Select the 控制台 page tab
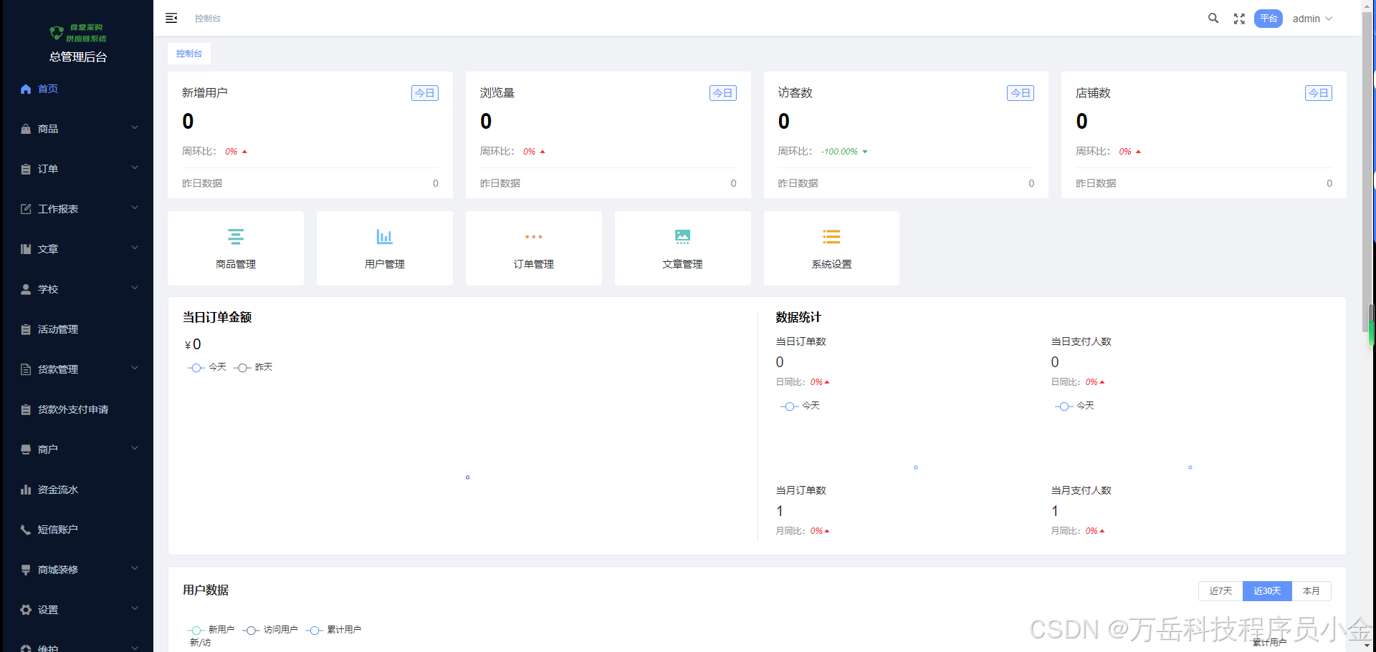Screen dimensions: 1376x652 click(189, 54)
